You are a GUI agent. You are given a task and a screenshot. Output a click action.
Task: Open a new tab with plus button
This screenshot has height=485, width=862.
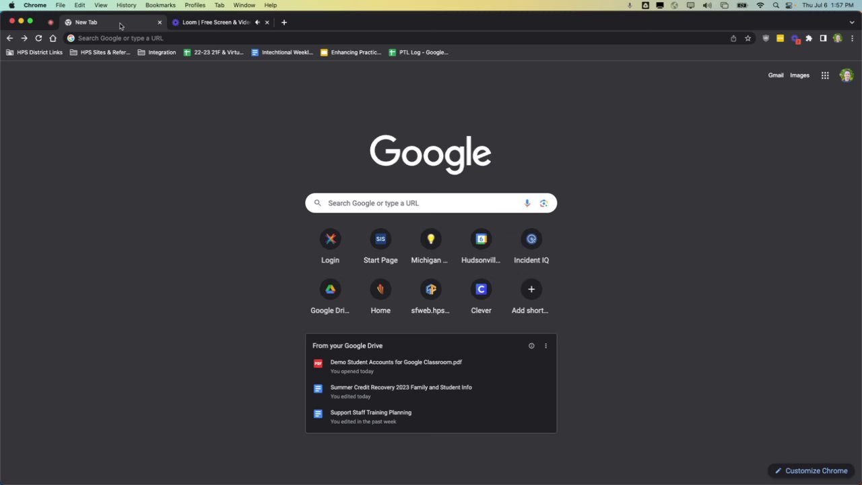click(284, 22)
